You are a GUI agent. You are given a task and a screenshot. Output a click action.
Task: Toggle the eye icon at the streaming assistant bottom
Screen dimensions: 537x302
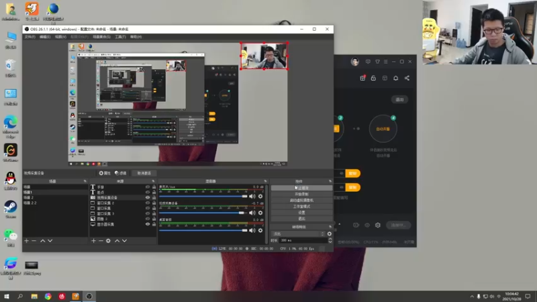[x=367, y=225]
